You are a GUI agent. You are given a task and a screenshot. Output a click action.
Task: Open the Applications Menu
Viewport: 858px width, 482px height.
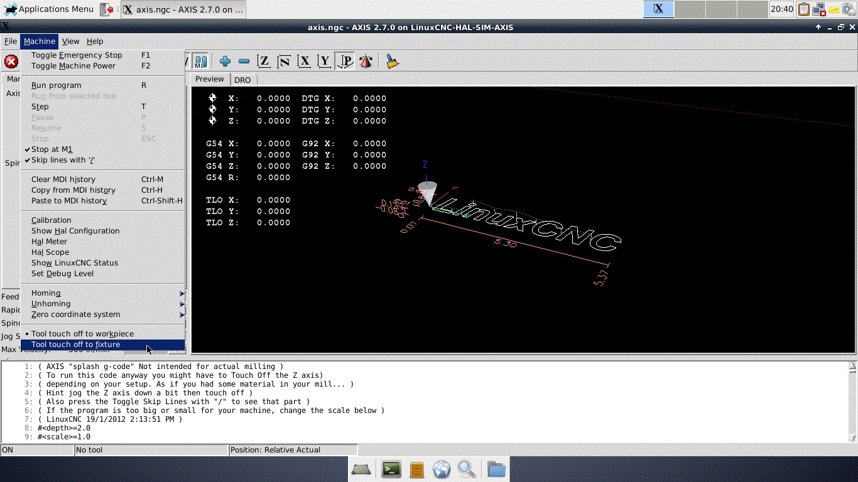(x=49, y=9)
